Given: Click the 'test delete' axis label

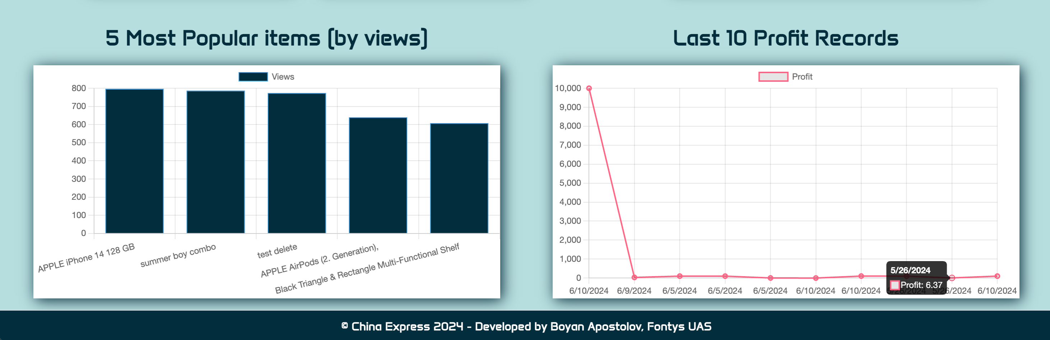Looking at the screenshot, I should [x=277, y=251].
